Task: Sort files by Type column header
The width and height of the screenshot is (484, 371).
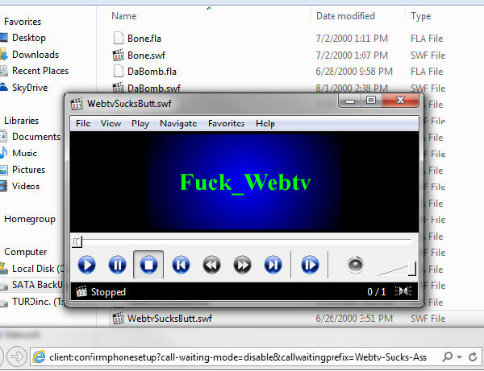Action: (421, 16)
